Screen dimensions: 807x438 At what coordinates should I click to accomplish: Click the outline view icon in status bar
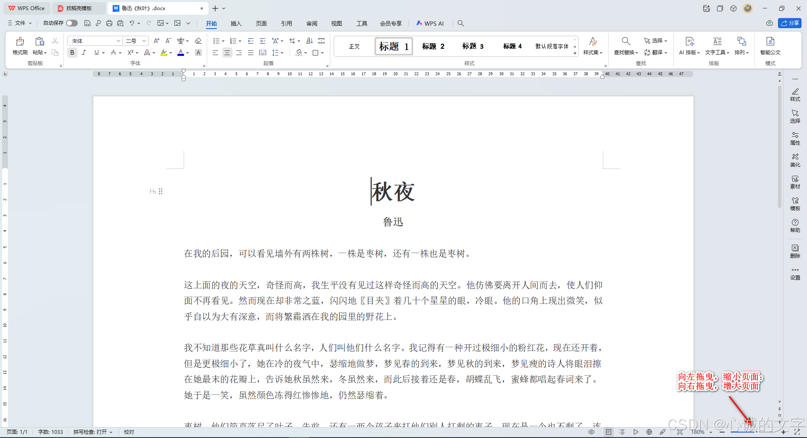(x=622, y=432)
